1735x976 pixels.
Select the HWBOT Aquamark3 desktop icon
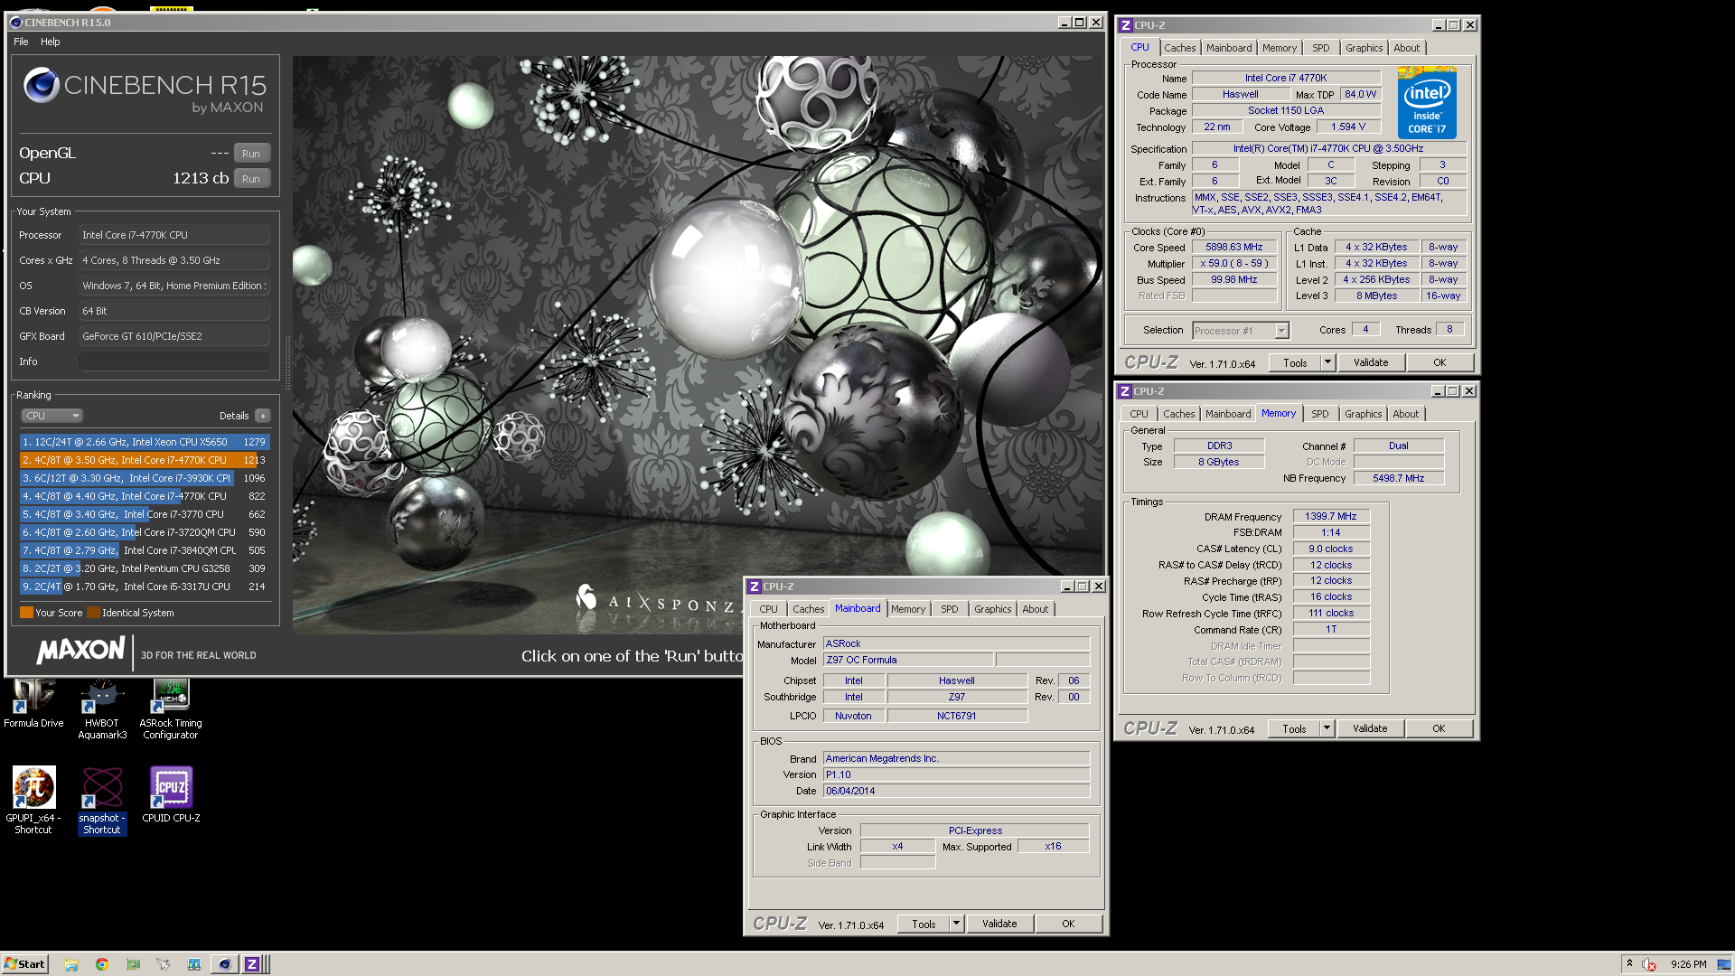(102, 709)
